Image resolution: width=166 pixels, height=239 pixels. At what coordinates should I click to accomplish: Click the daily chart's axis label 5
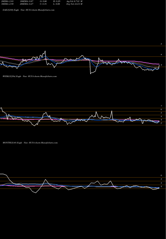tap(161, 44)
